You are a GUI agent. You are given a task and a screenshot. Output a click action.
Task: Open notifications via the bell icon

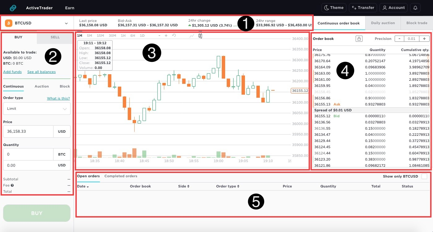point(415,7)
